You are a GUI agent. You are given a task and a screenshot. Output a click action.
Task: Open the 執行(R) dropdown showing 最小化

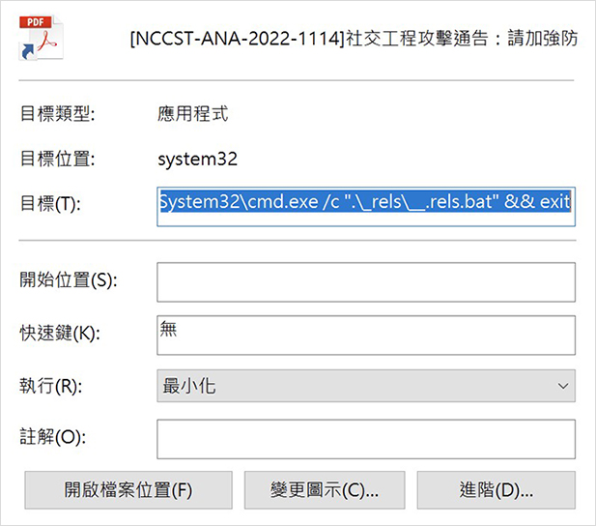pos(366,386)
